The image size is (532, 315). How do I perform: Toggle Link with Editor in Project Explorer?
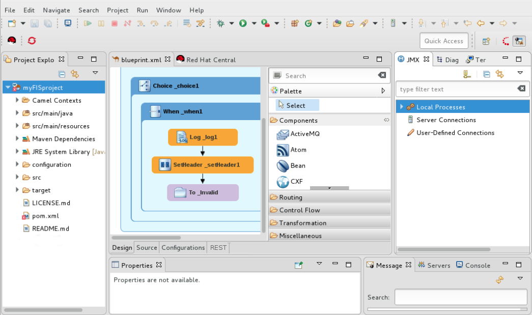coord(75,74)
